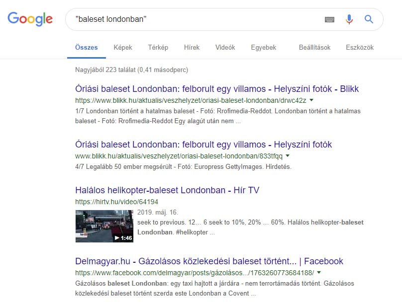Switch to Képek image search
Screen dimensions: 402x303
coord(122,47)
